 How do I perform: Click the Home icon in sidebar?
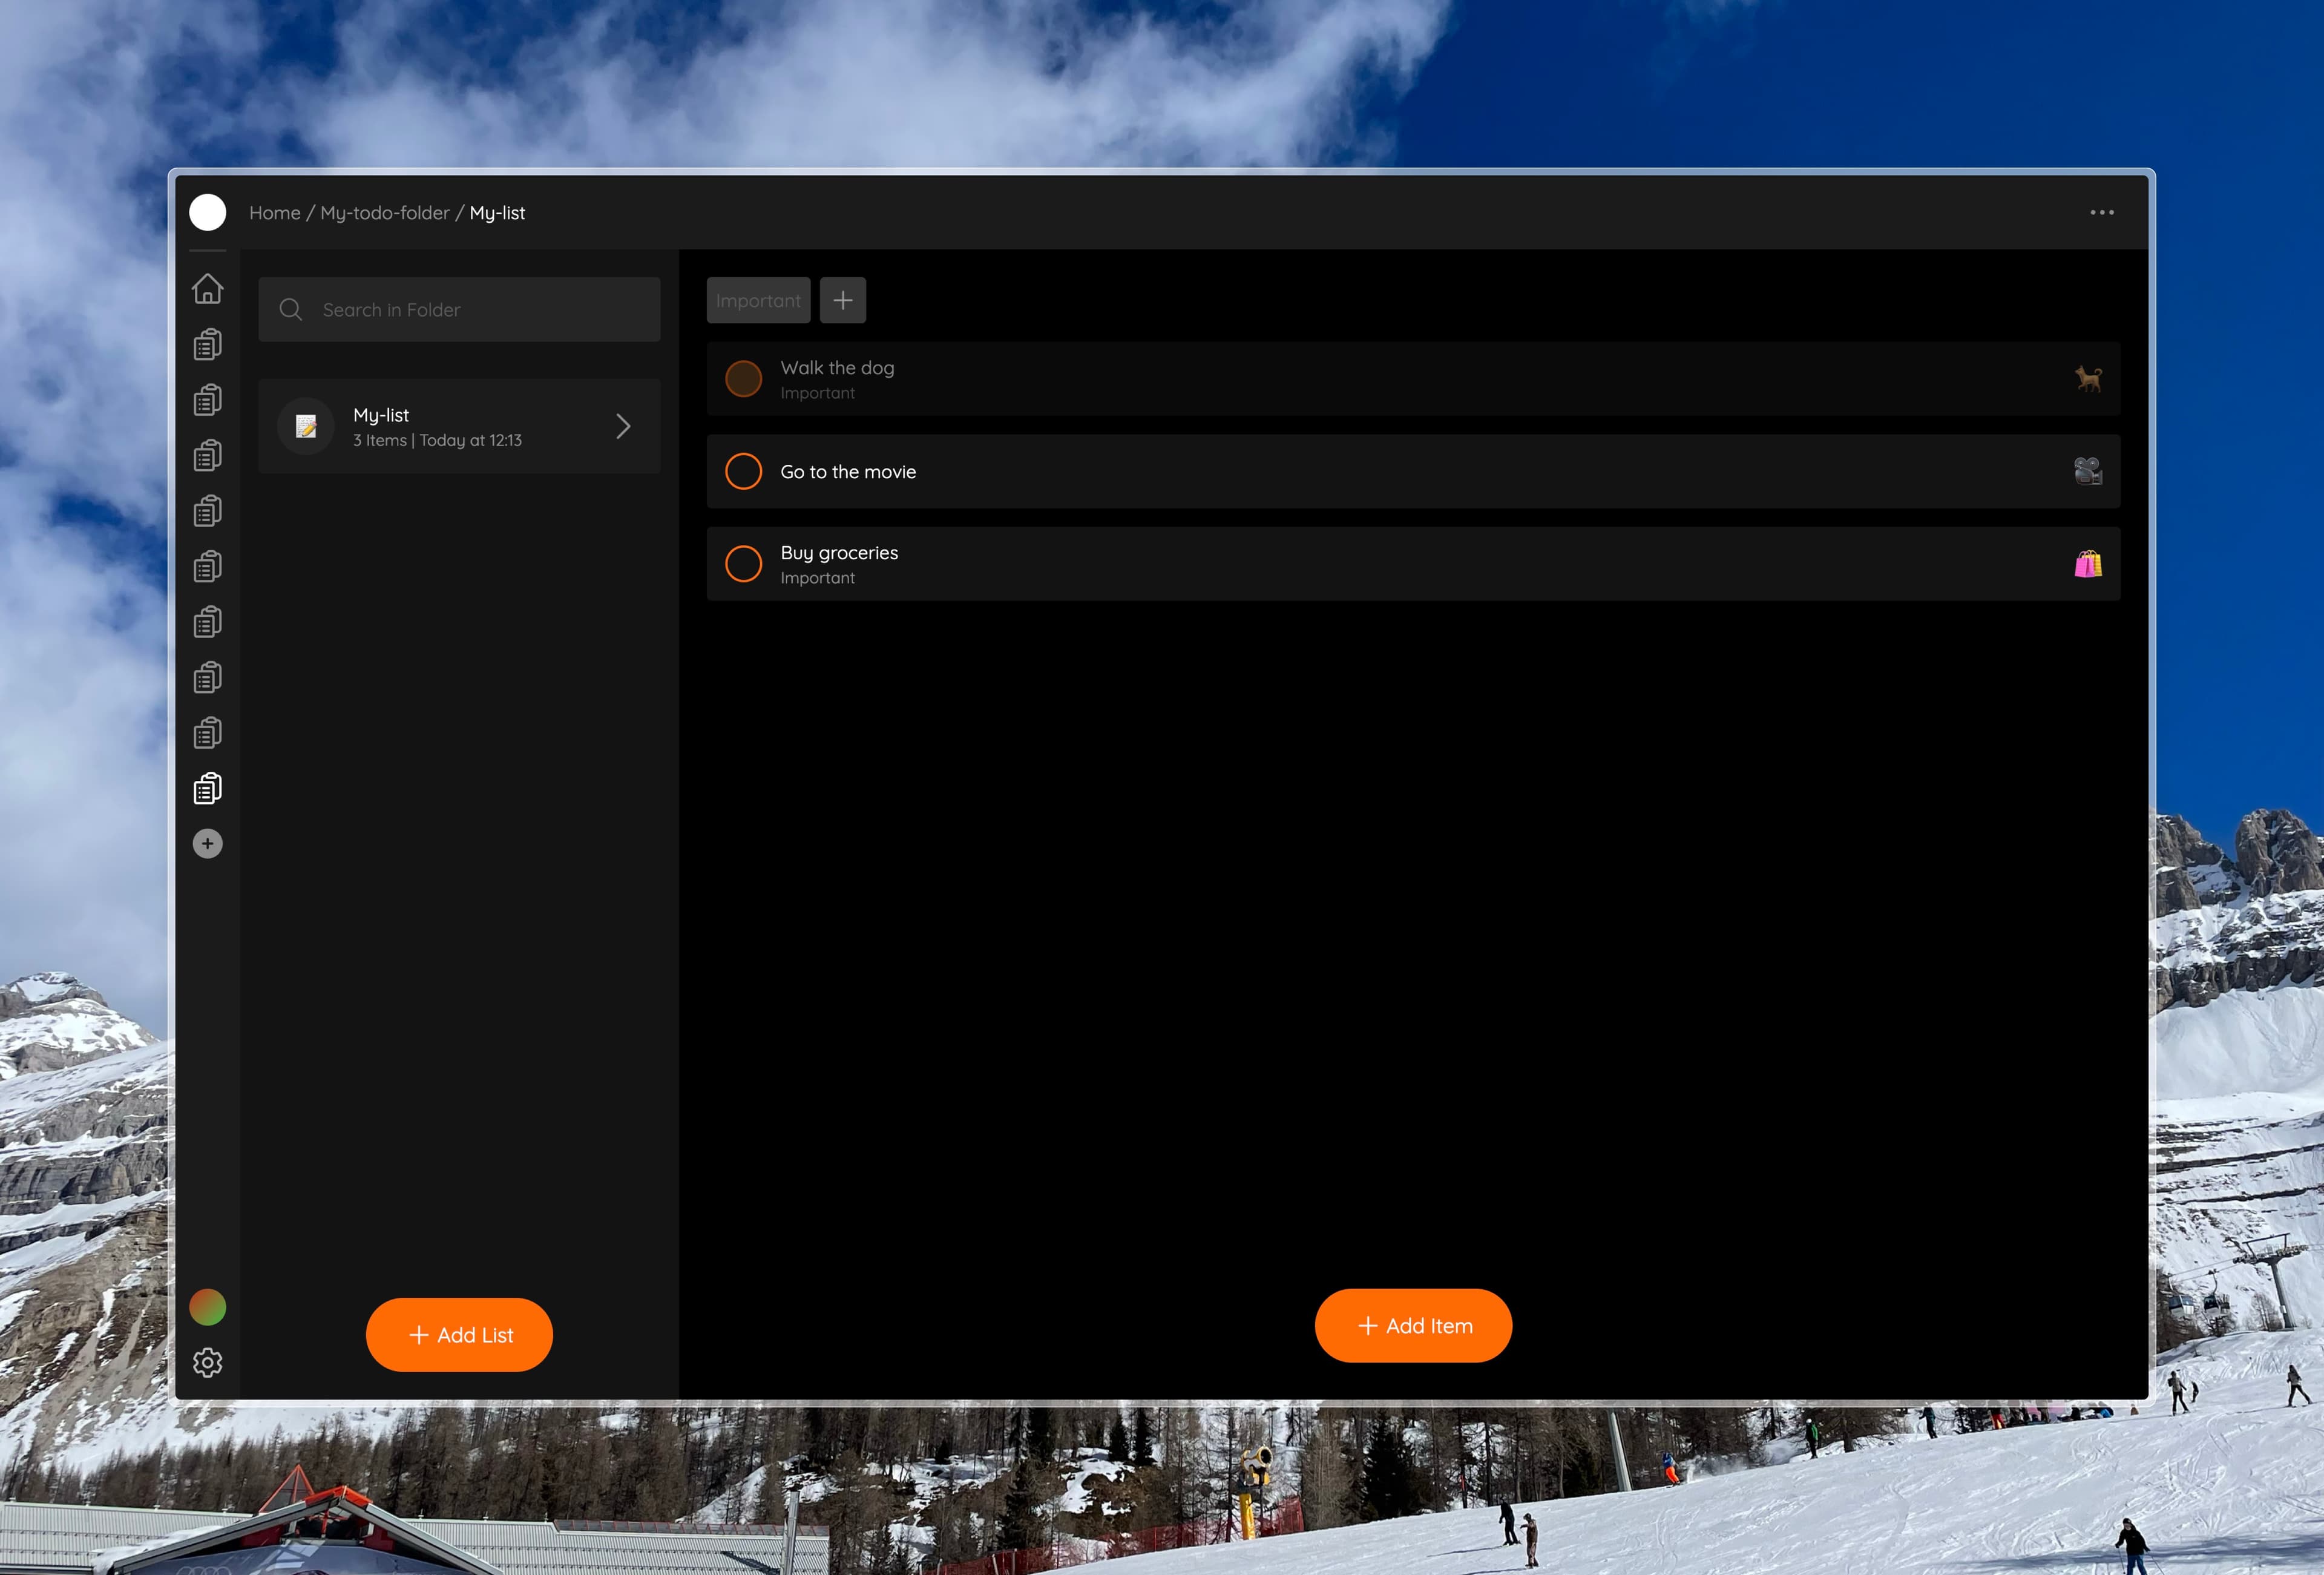pos(207,289)
